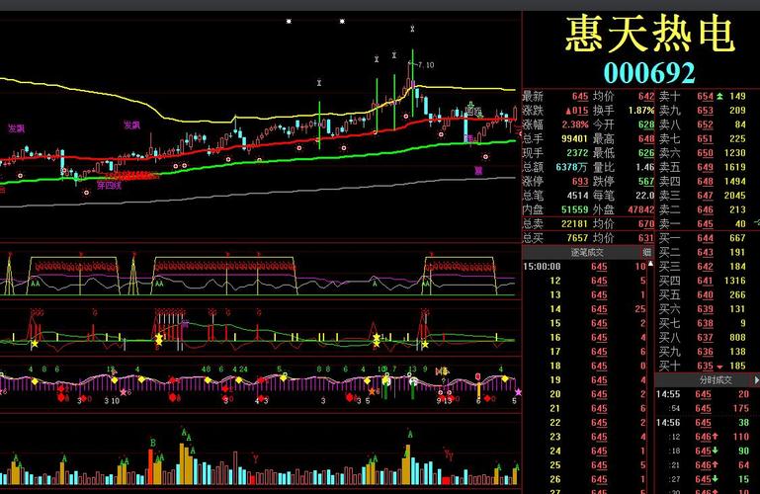Click 卖六 volume 1230
This screenshot has height=494, width=760.
(x=734, y=153)
